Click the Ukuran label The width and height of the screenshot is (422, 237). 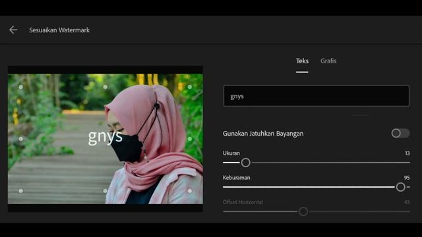[x=231, y=153]
